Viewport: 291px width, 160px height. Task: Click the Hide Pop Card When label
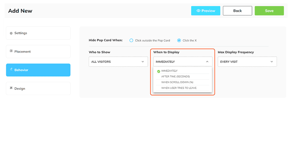tap(106, 40)
